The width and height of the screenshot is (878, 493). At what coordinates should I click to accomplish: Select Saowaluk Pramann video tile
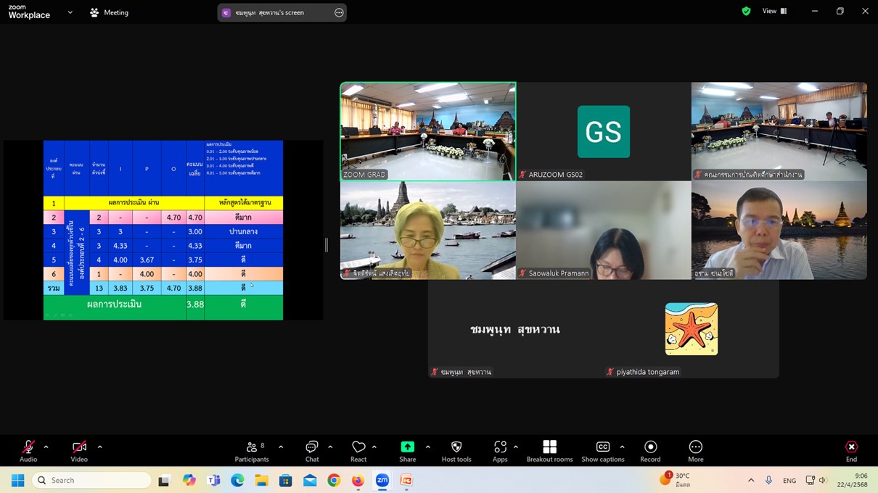pyautogui.click(x=604, y=230)
